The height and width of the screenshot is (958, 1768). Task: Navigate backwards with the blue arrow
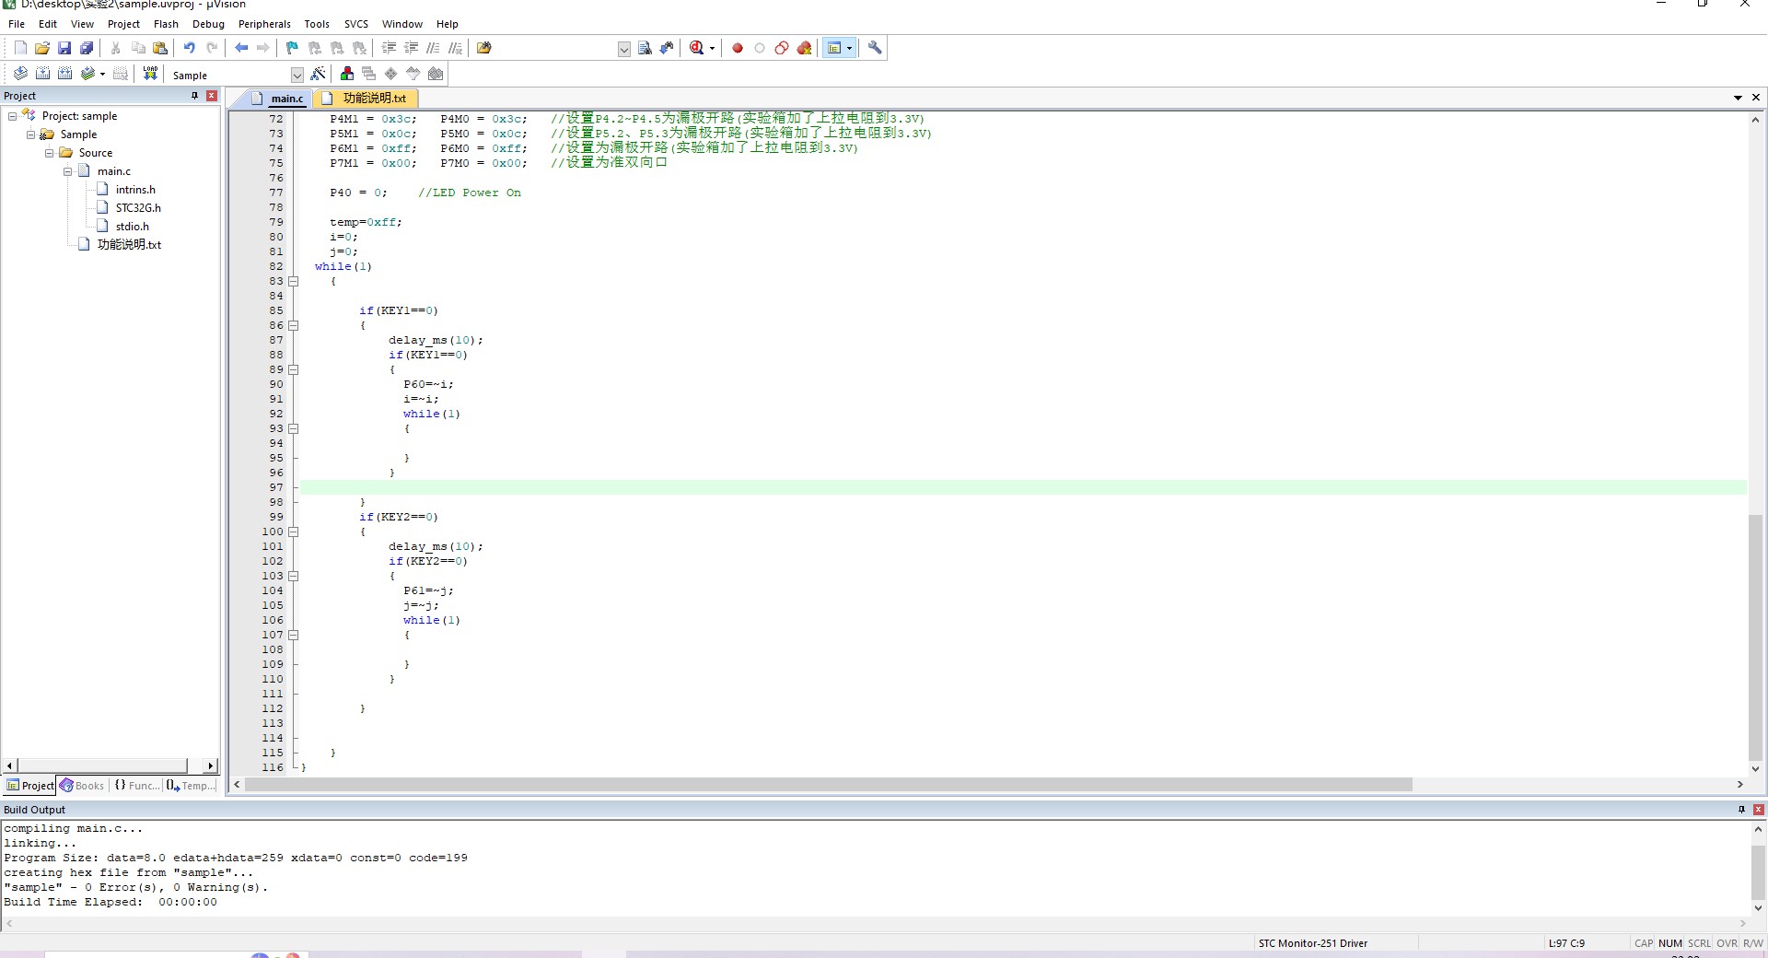click(x=241, y=48)
